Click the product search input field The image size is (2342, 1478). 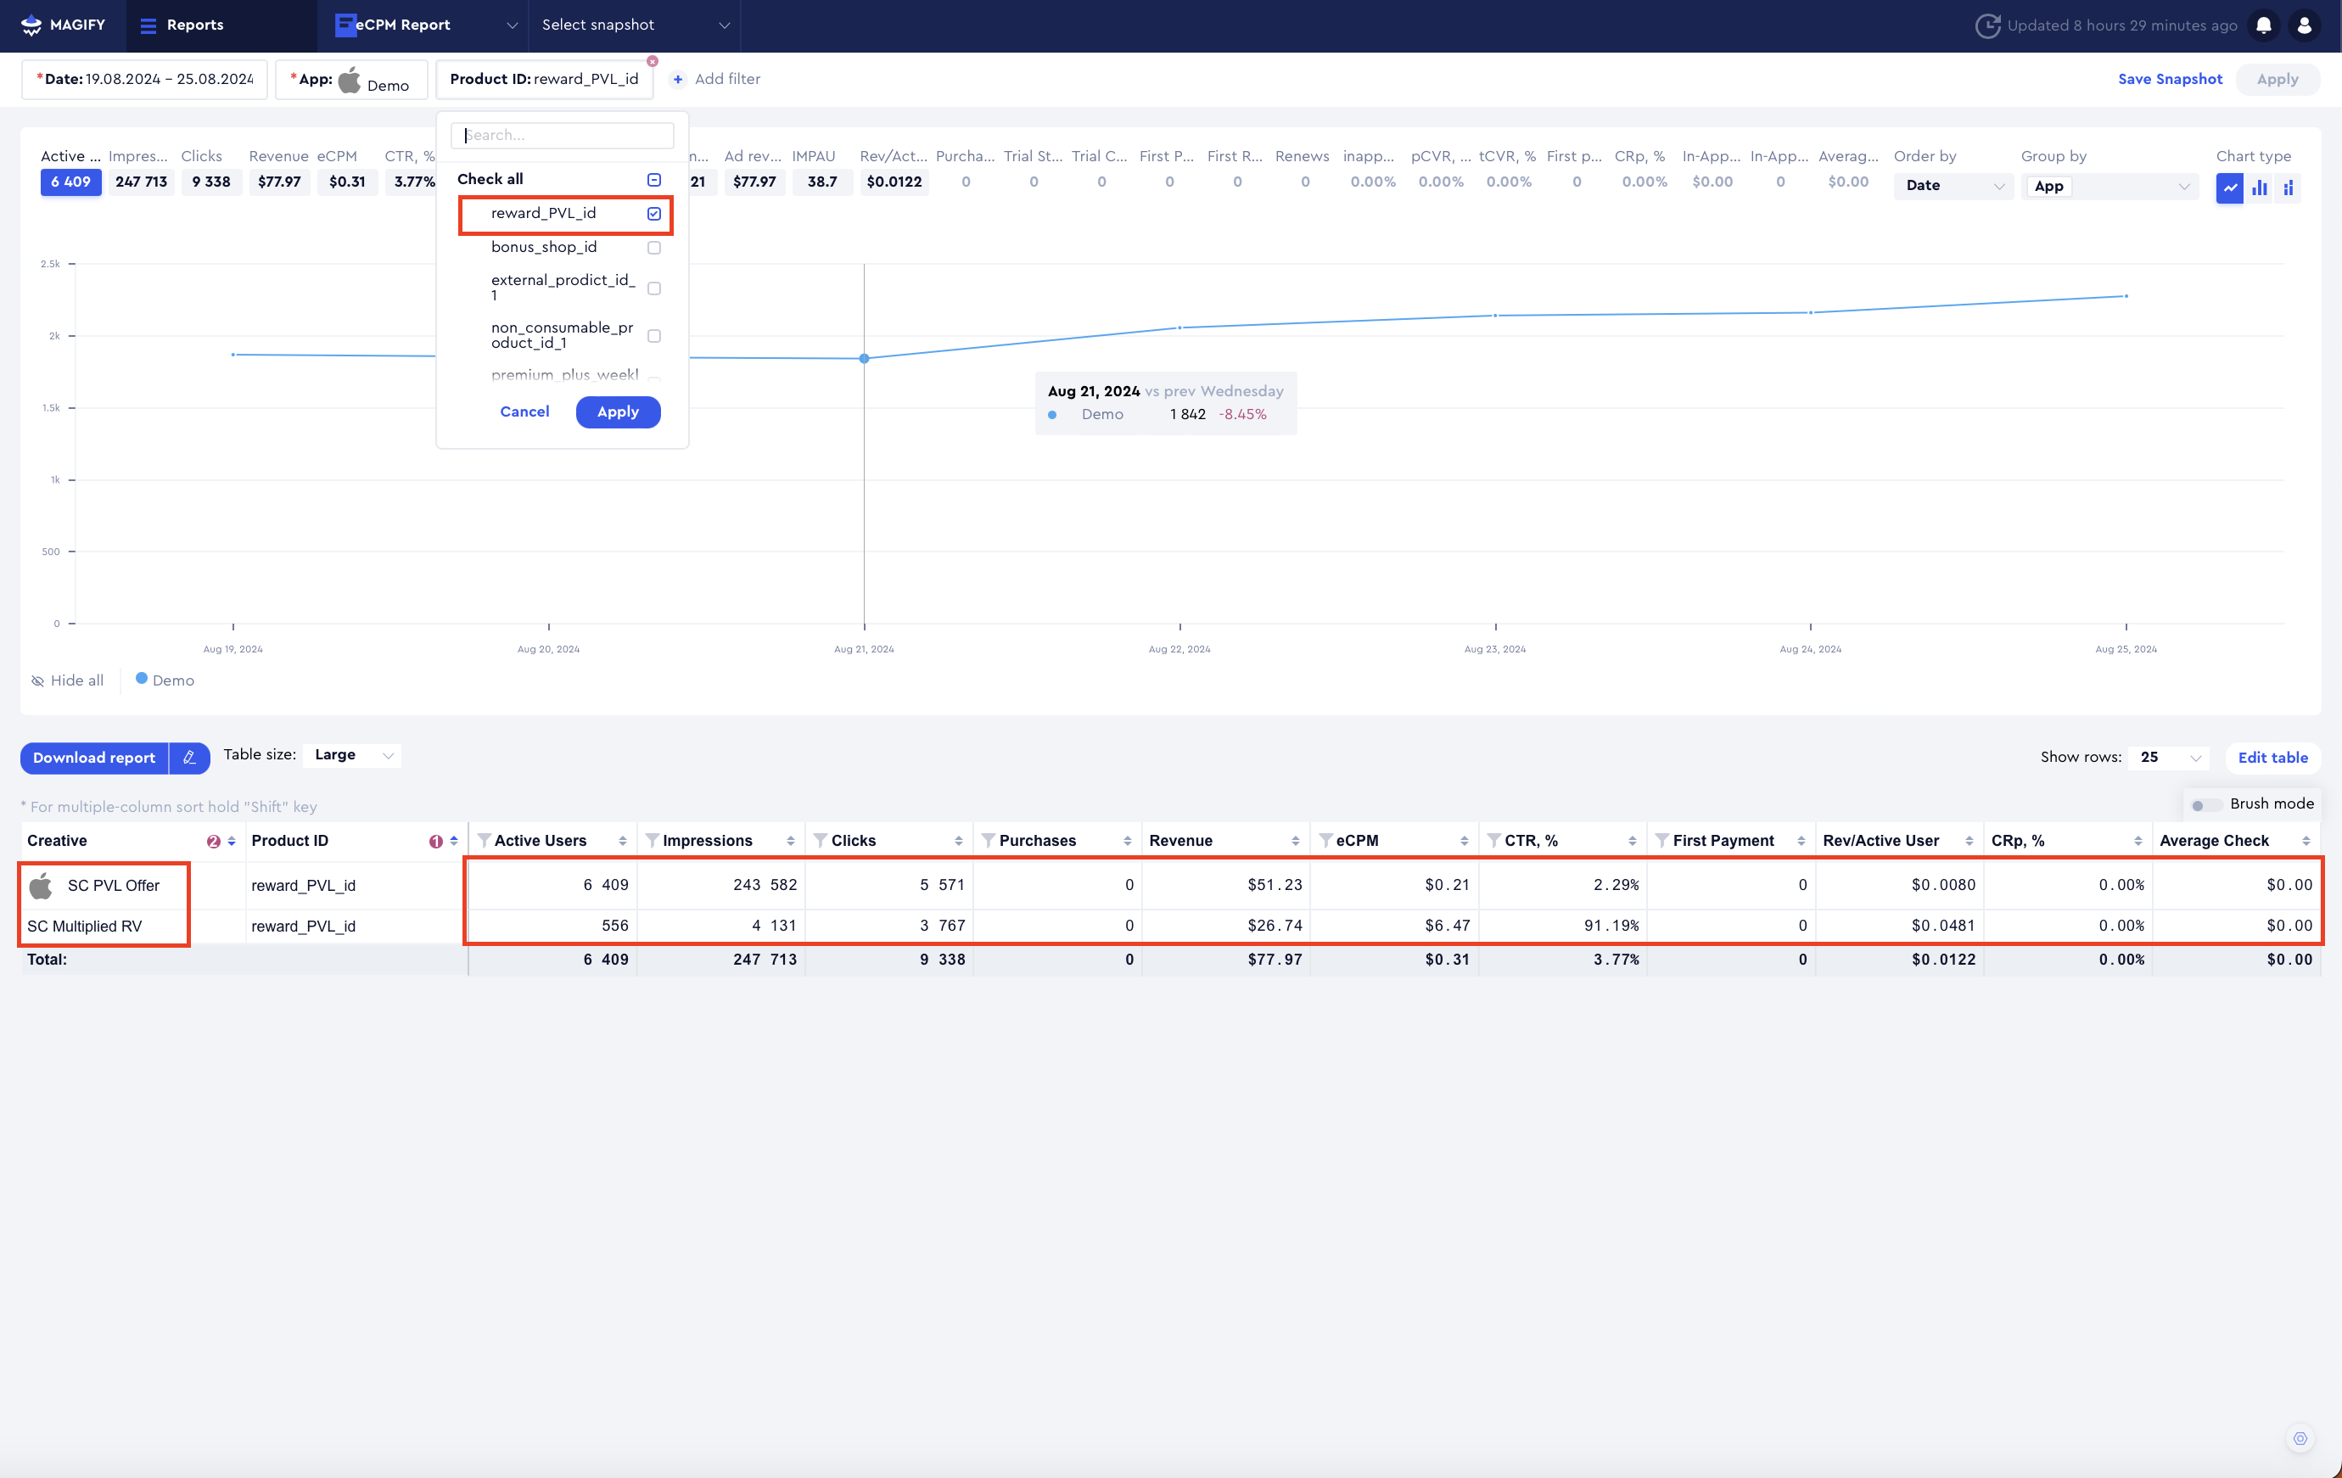[x=562, y=135]
